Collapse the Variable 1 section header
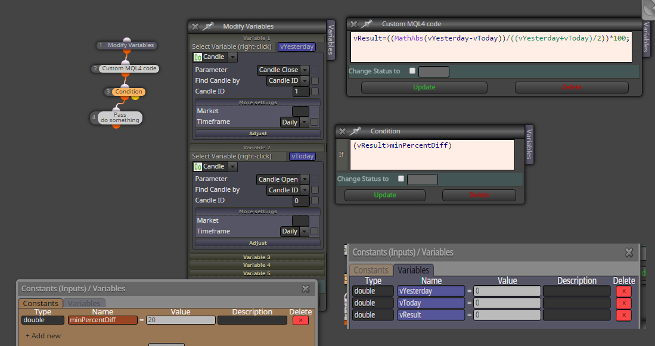 point(257,38)
